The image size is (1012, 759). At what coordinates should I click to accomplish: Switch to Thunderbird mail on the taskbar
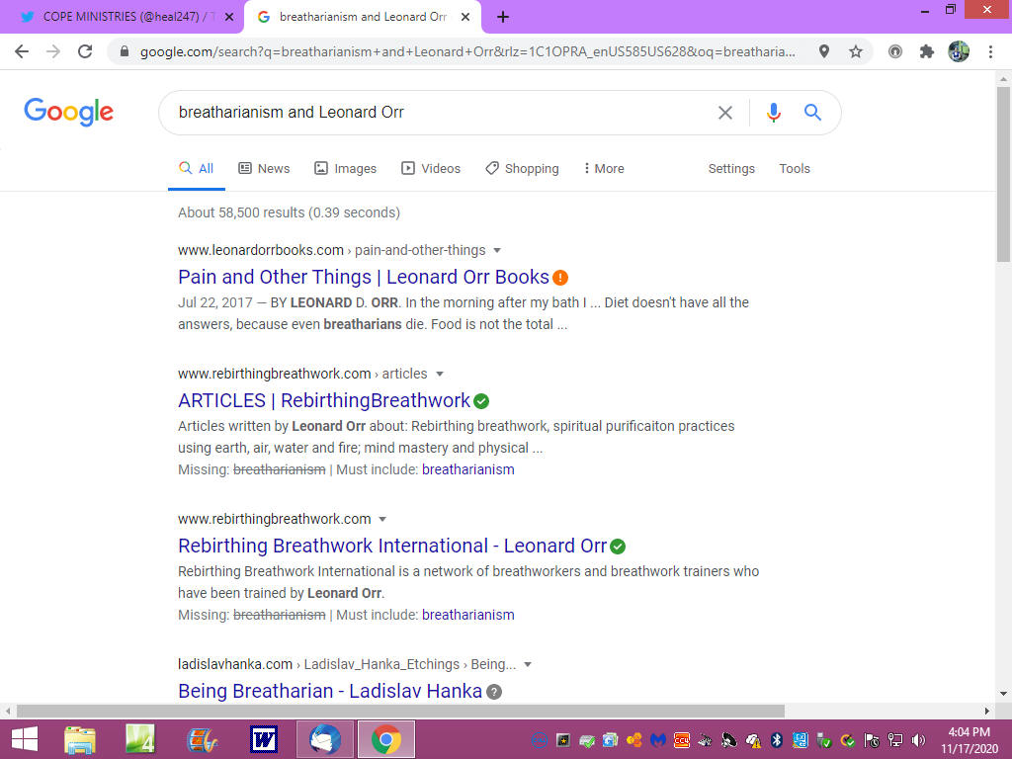(x=324, y=739)
